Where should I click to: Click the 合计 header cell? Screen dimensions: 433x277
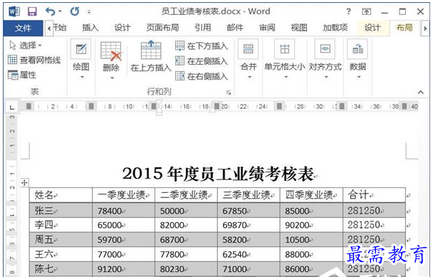374,195
